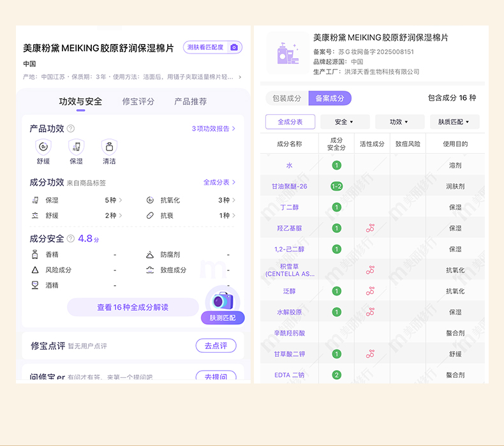Click 查看16种全成分解读 button
The width and height of the screenshot is (504, 446).
(133, 307)
